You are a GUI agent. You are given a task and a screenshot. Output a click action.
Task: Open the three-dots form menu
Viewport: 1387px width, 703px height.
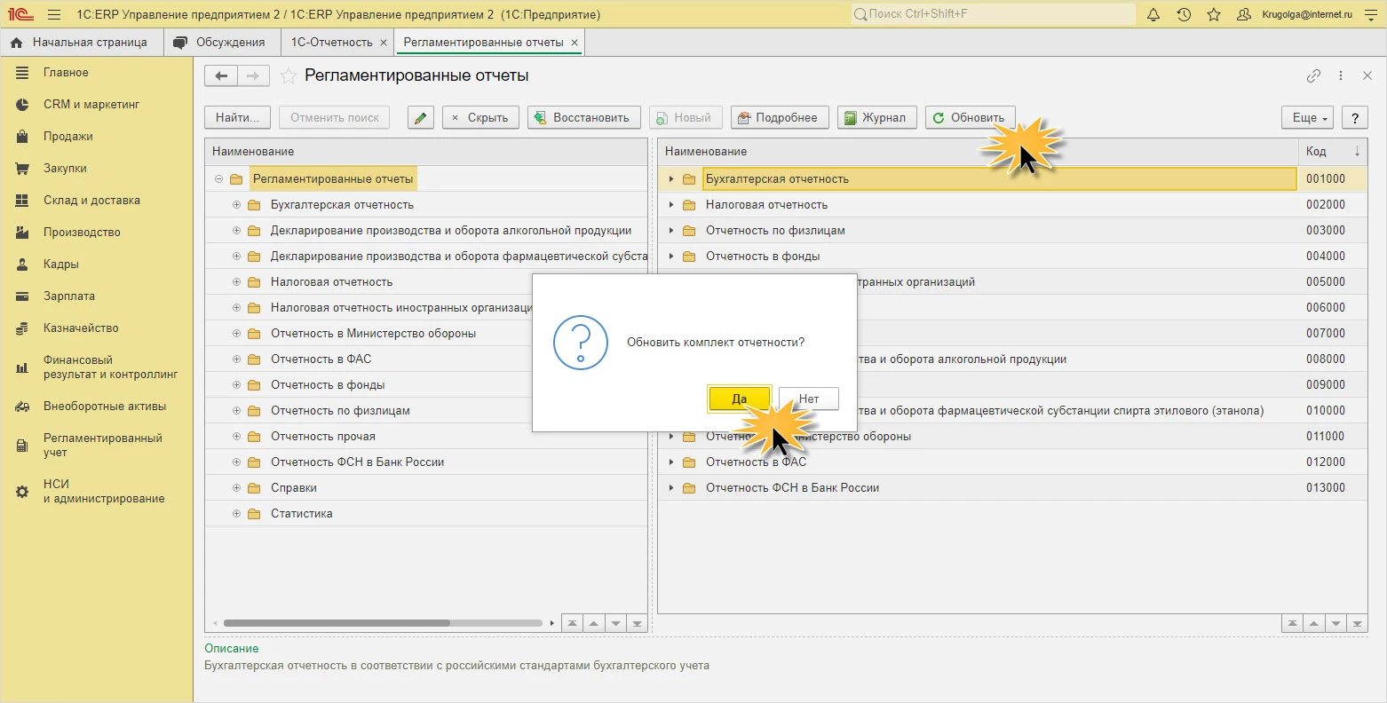[1341, 76]
